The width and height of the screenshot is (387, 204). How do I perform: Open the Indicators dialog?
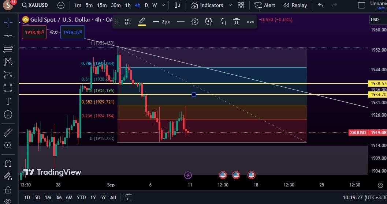click(207, 5)
